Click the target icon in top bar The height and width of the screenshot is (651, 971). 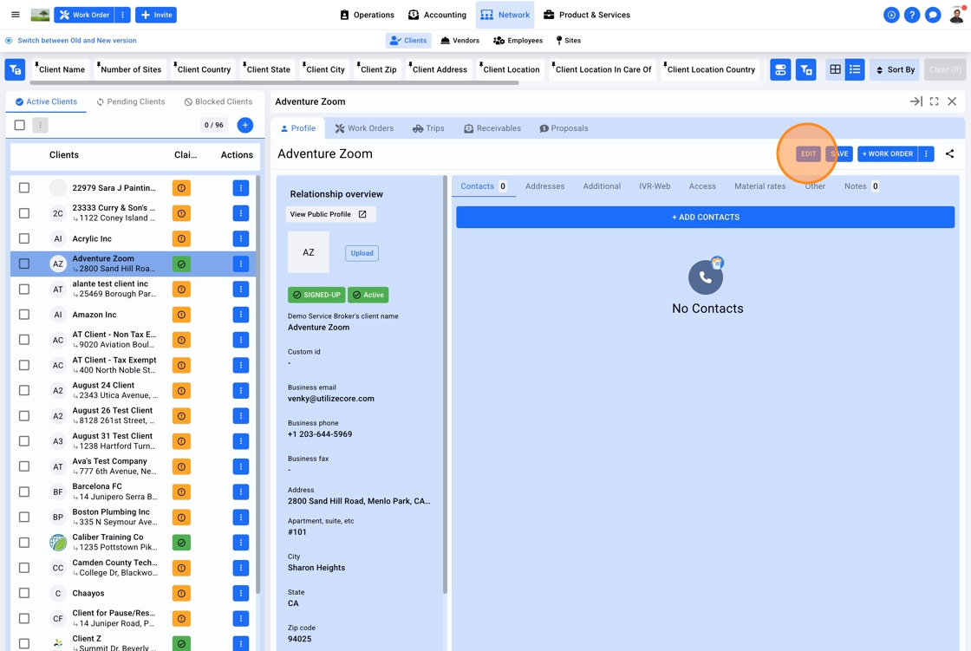[891, 15]
